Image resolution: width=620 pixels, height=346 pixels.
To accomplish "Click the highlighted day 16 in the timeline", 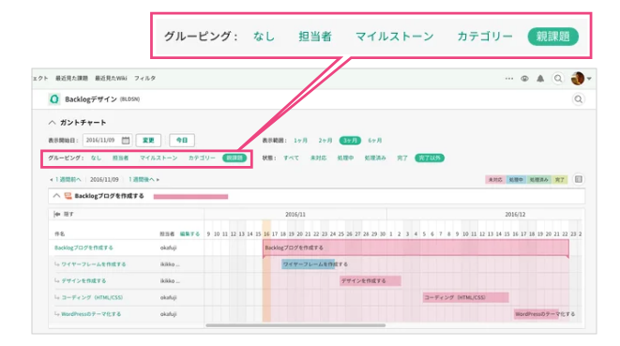I will coord(266,234).
